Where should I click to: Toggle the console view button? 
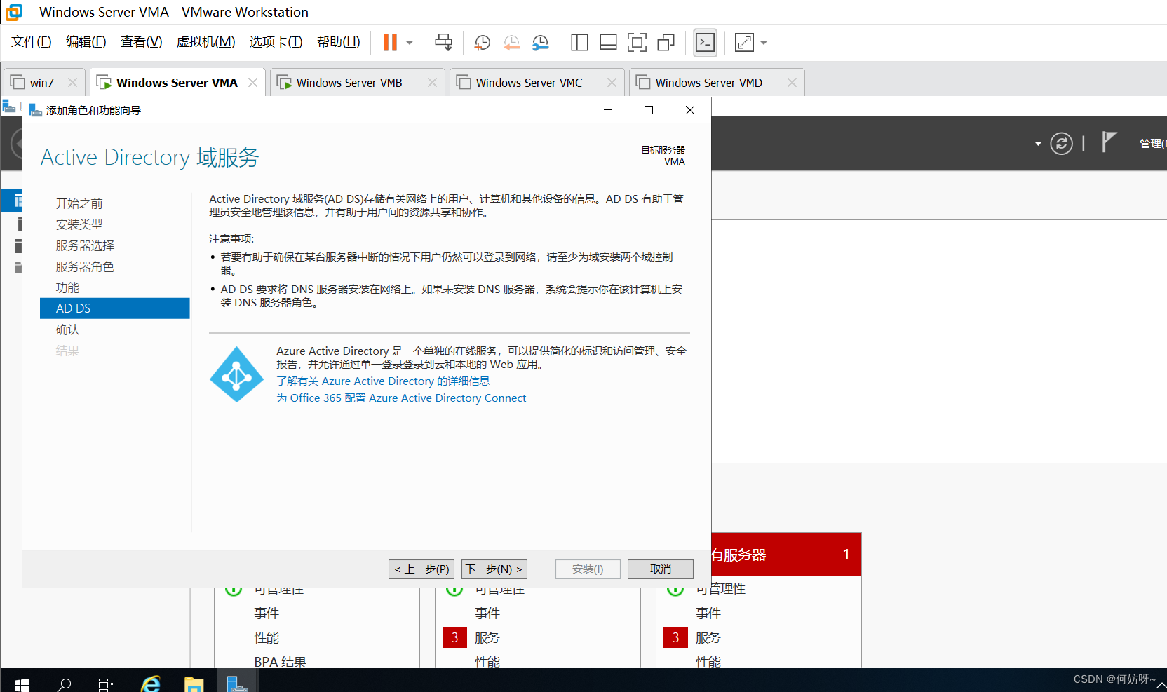(x=705, y=43)
